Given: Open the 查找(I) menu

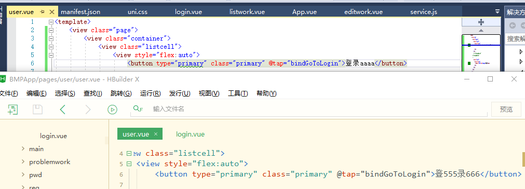Looking at the screenshot, I should point(93,93).
